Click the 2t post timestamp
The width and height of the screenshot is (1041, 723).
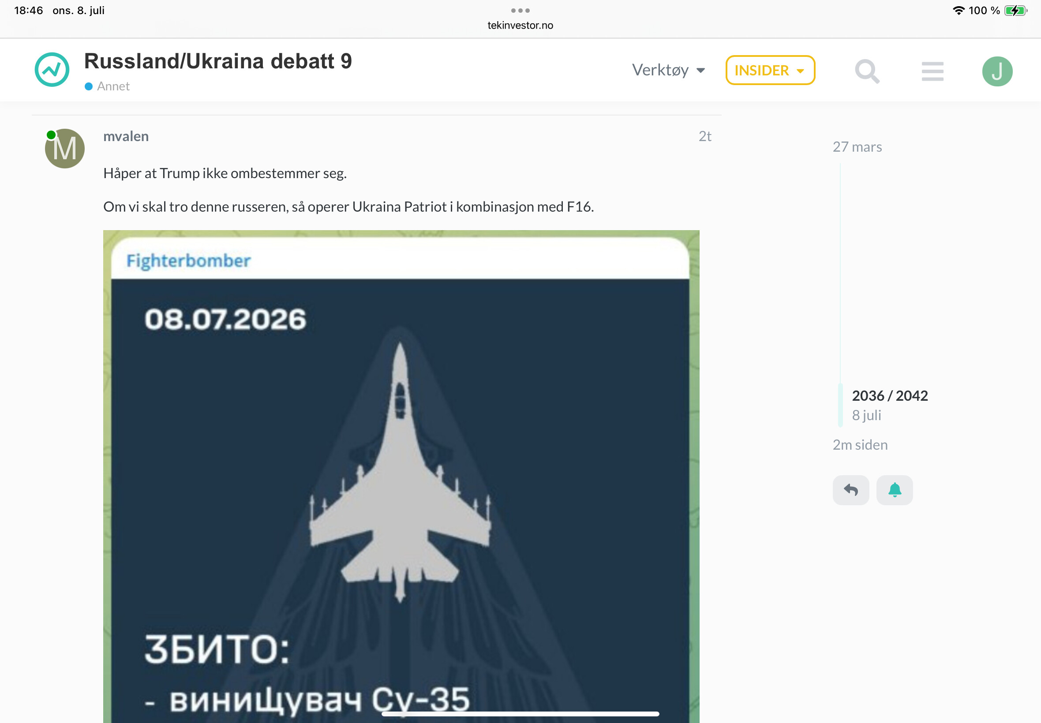pos(705,136)
